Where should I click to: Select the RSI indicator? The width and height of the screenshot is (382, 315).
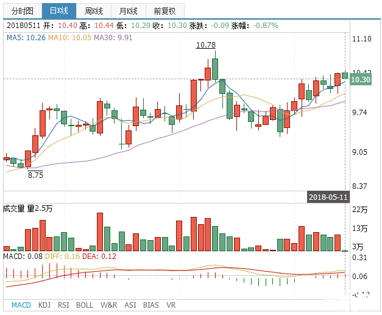[x=63, y=305]
